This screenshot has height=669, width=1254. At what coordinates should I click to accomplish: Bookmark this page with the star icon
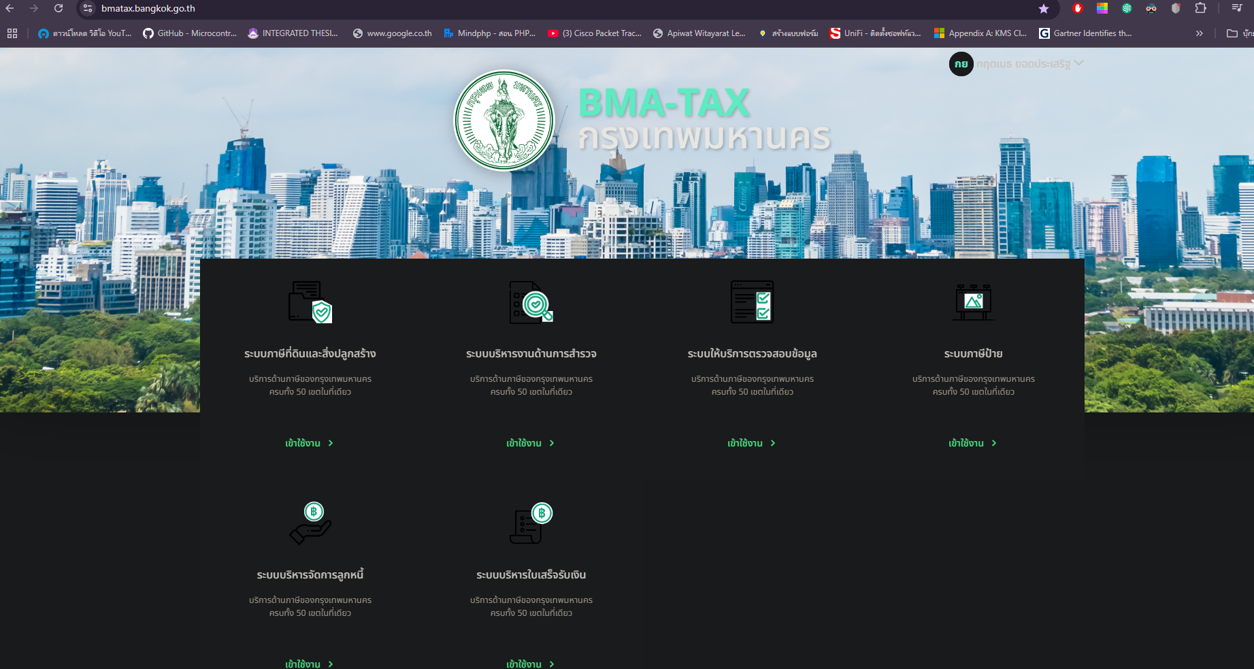pos(1044,9)
